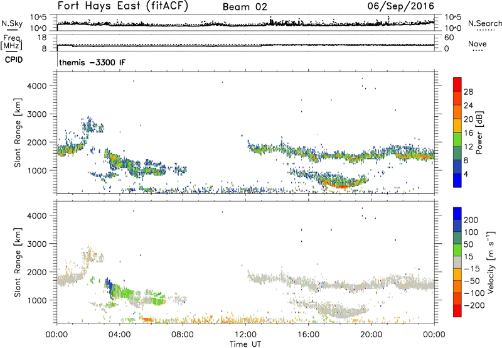Click the high-power red echo near 18:00
Screen dimensions: 502x348
pyautogui.click(x=342, y=187)
